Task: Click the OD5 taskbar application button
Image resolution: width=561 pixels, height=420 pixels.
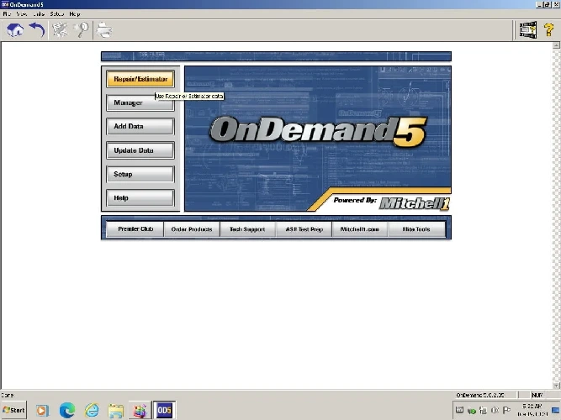Action: [x=164, y=411]
